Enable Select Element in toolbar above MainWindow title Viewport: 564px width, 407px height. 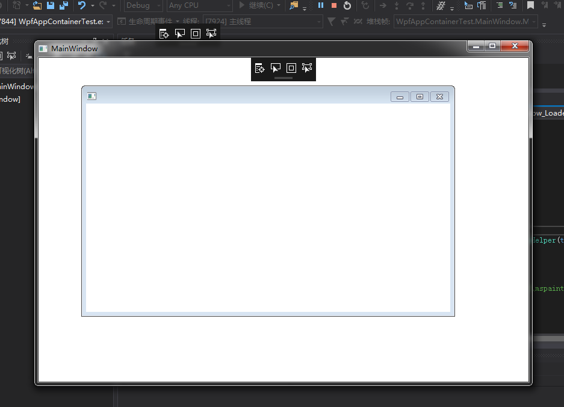(x=180, y=34)
